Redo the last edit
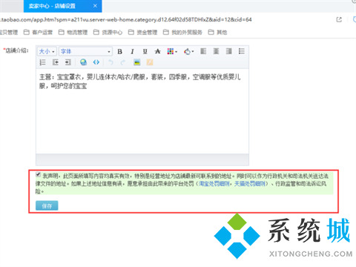 tap(123, 62)
